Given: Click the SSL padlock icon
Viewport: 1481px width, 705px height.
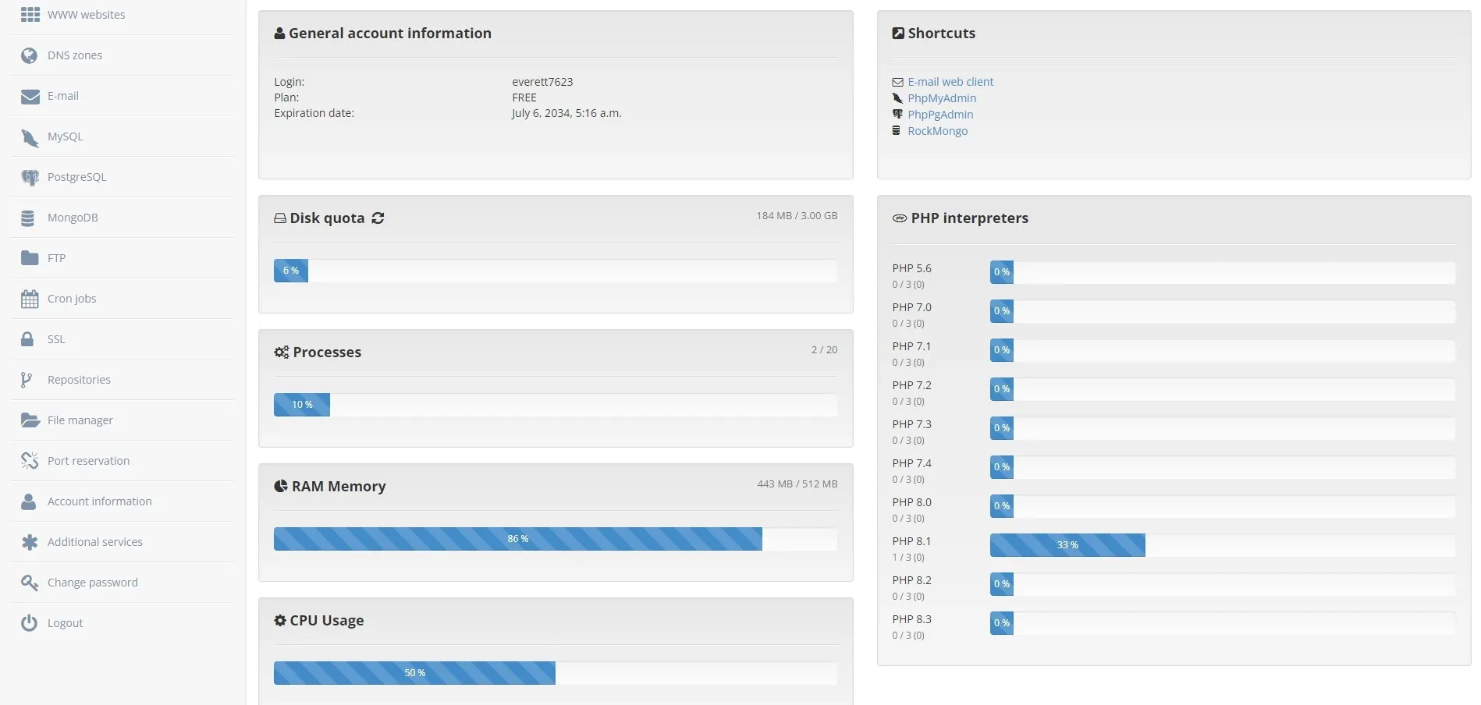Looking at the screenshot, I should (x=27, y=339).
